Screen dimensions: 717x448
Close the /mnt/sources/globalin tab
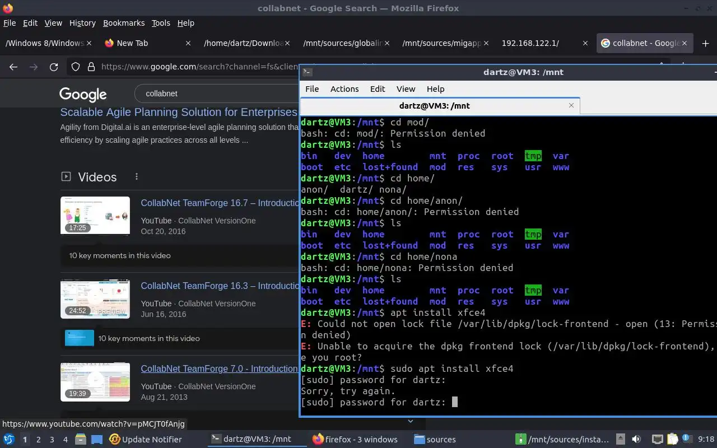point(387,43)
